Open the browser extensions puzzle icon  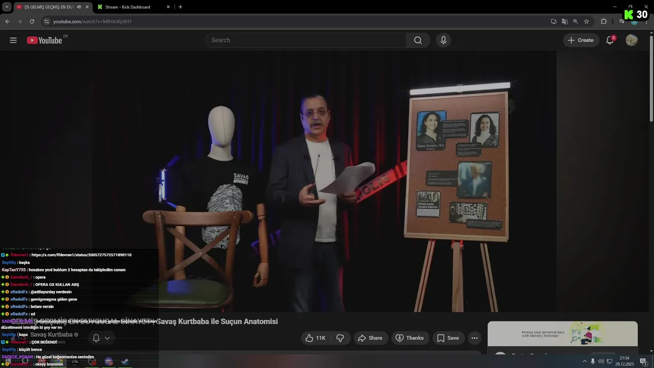click(603, 21)
